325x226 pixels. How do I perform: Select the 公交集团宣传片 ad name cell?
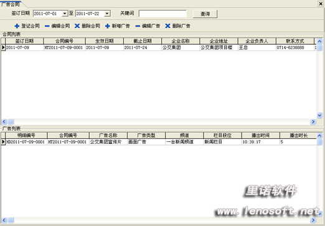pyautogui.click(x=108, y=142)
